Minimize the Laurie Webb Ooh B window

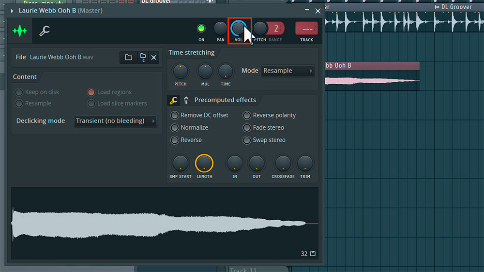(307, 10)
